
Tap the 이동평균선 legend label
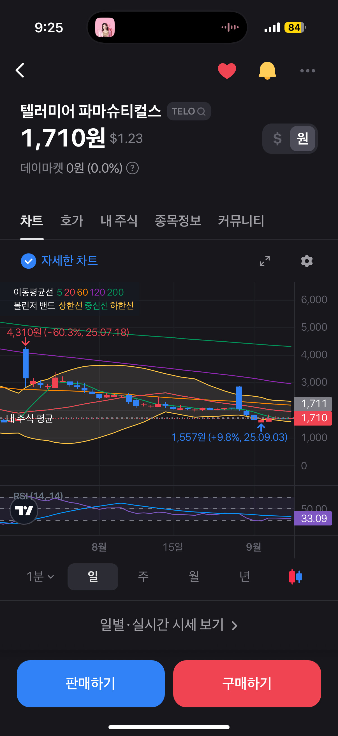pos(33,292)
